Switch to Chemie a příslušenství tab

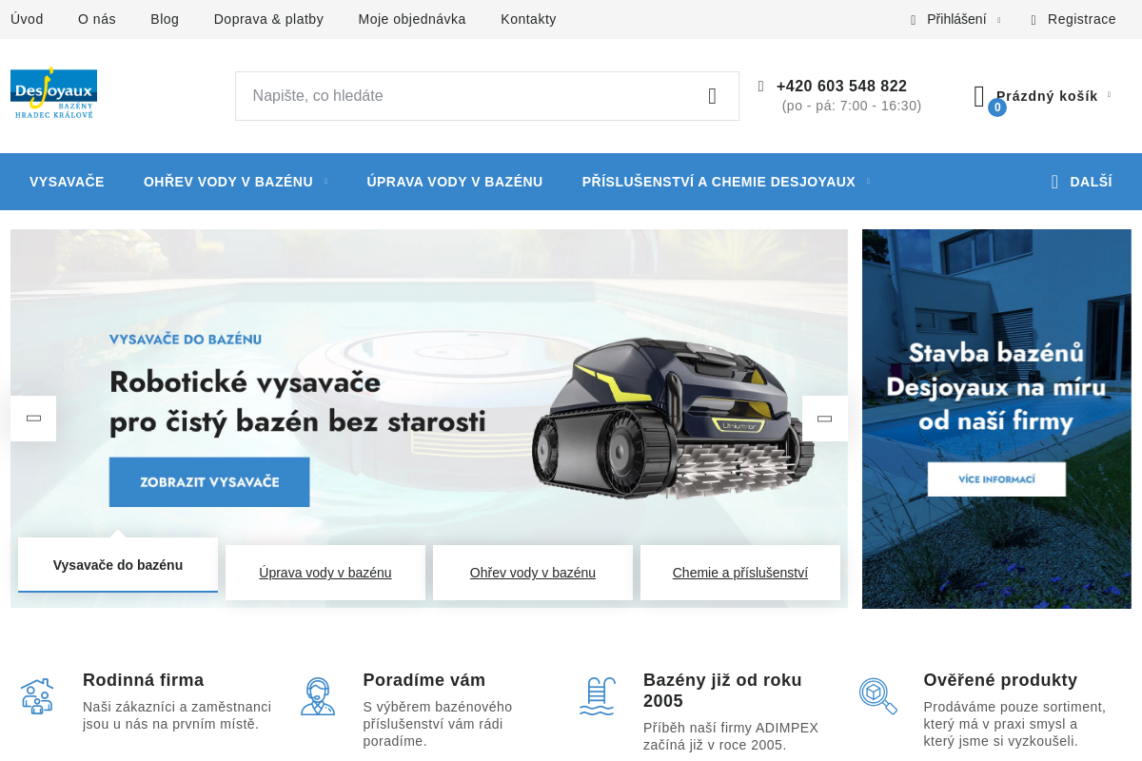(x=740, y=573)
